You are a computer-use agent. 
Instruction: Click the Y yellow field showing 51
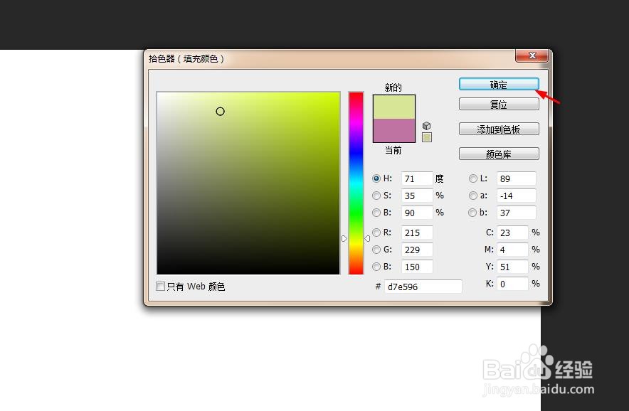(x=513, y=267)
